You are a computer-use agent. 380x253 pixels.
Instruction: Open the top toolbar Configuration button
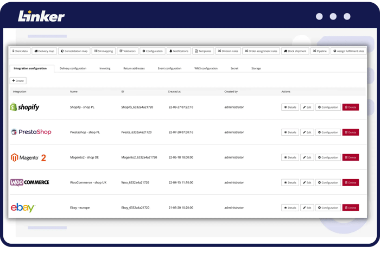[x=153, y=51]
